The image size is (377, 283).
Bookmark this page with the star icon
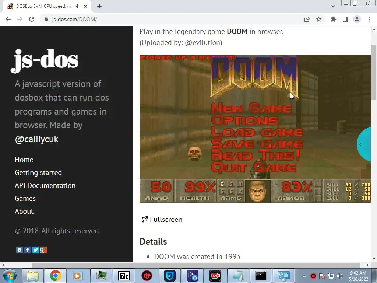click(318, 19)
